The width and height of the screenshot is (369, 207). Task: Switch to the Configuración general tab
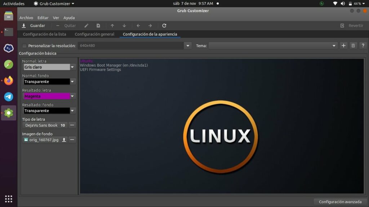(x=94, y=34)
